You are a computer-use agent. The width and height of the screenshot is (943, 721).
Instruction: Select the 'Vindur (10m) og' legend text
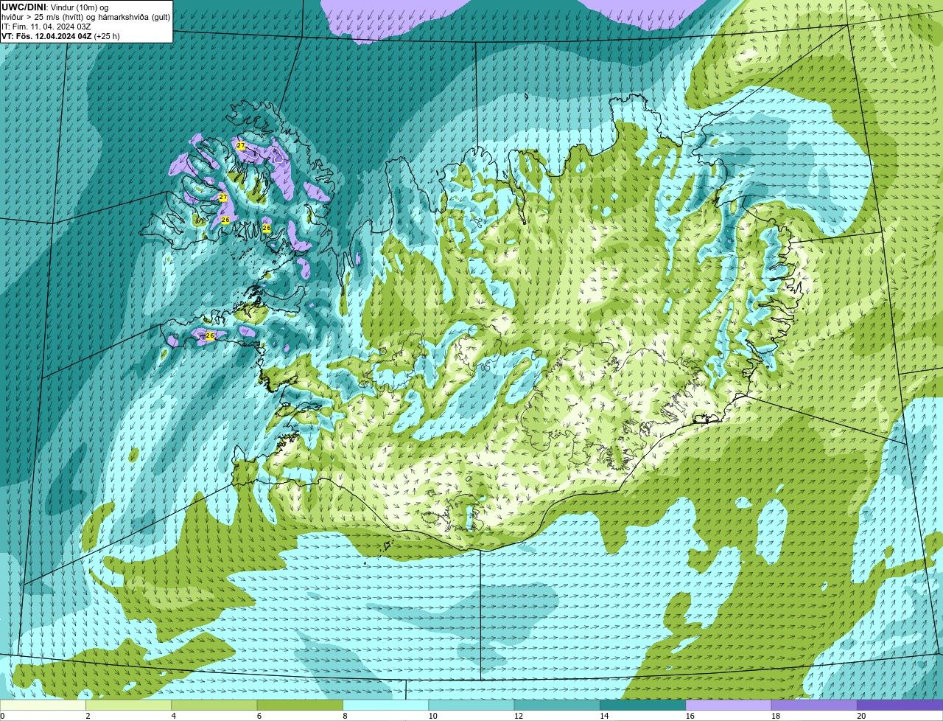point(80,7)
